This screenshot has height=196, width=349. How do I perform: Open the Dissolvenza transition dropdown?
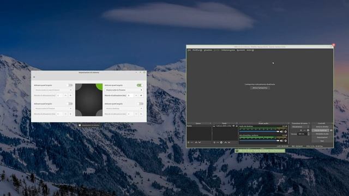click(300, 127)
